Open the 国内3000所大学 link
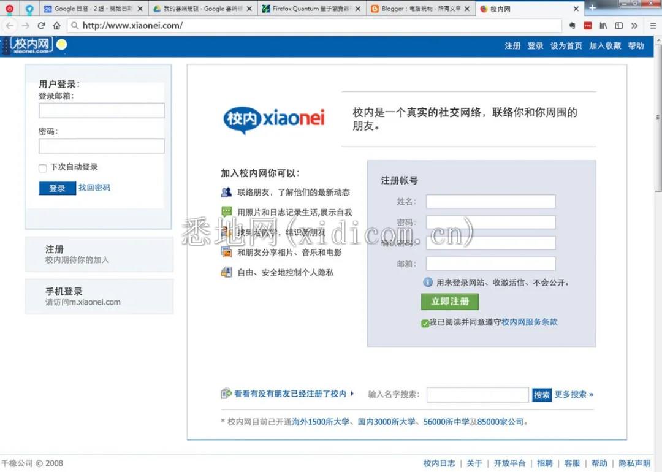The image size is (662, 472). tap(387, 422)
